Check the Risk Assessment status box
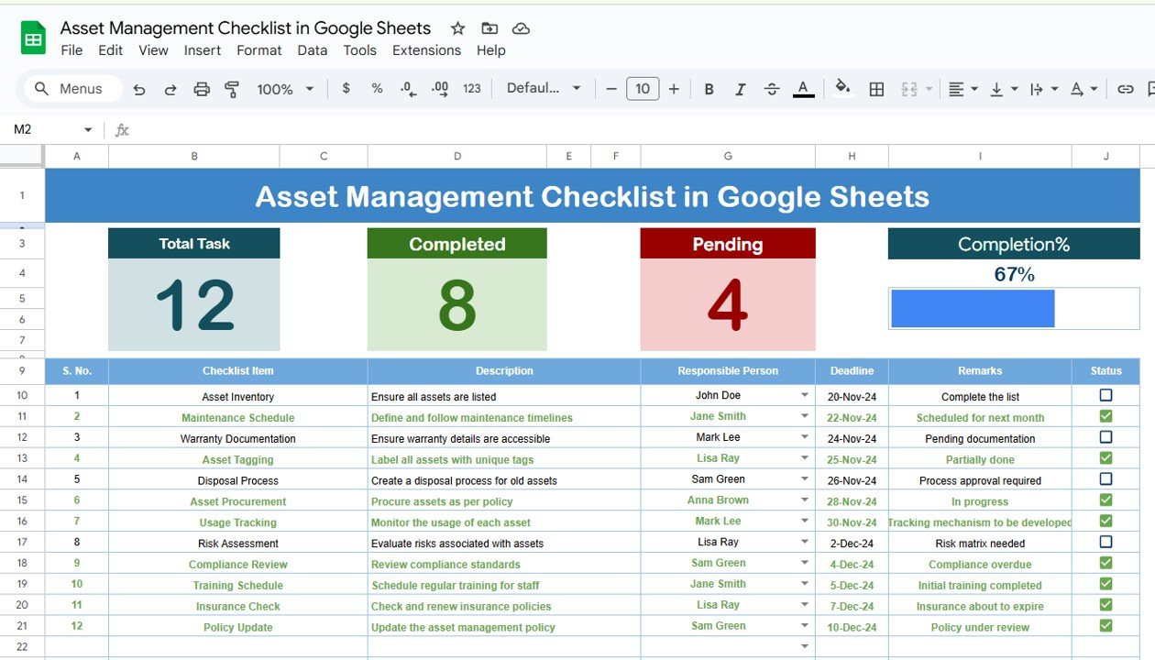Viewport: 1155px width, 660px height. pos(1105,542)
